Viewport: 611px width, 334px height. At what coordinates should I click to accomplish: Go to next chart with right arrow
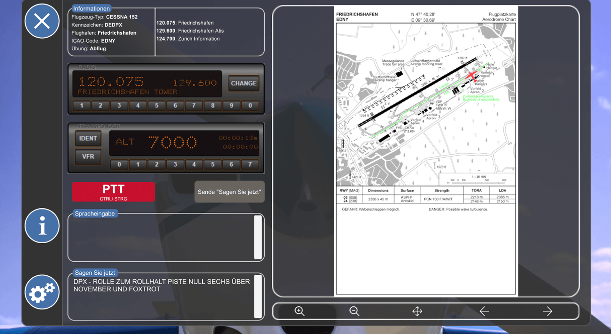[548, 311]
